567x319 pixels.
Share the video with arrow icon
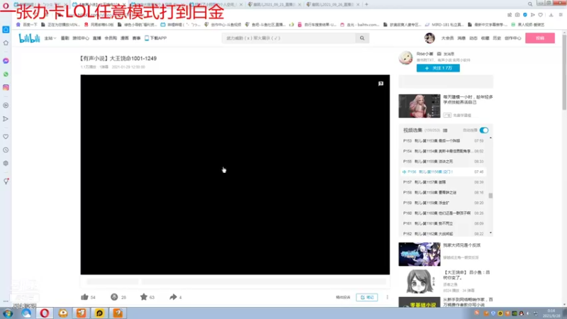(173, 297)
